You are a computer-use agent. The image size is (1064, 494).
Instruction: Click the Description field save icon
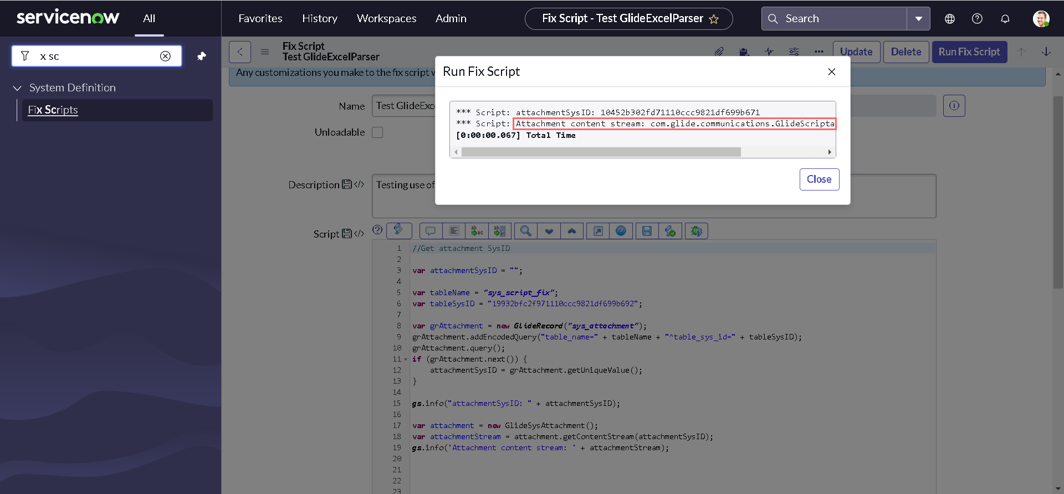(347, 184)
